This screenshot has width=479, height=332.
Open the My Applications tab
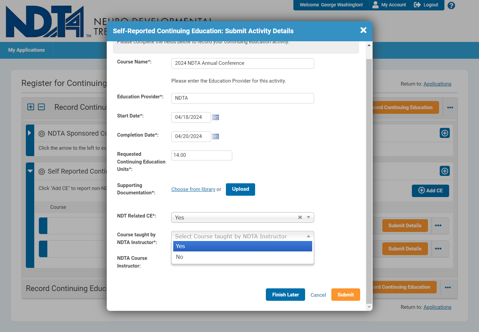(x=27, y=50)
